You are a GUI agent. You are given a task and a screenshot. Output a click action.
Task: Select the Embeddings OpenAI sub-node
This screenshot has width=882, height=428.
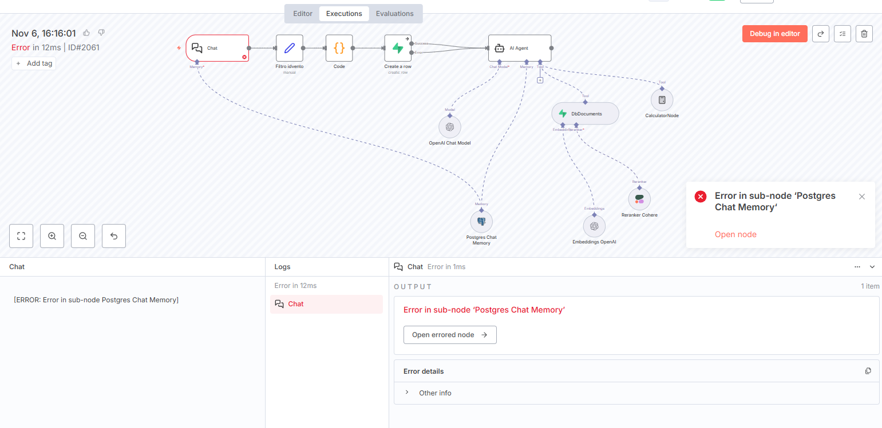pyautogui.click(x=594, y=226)
